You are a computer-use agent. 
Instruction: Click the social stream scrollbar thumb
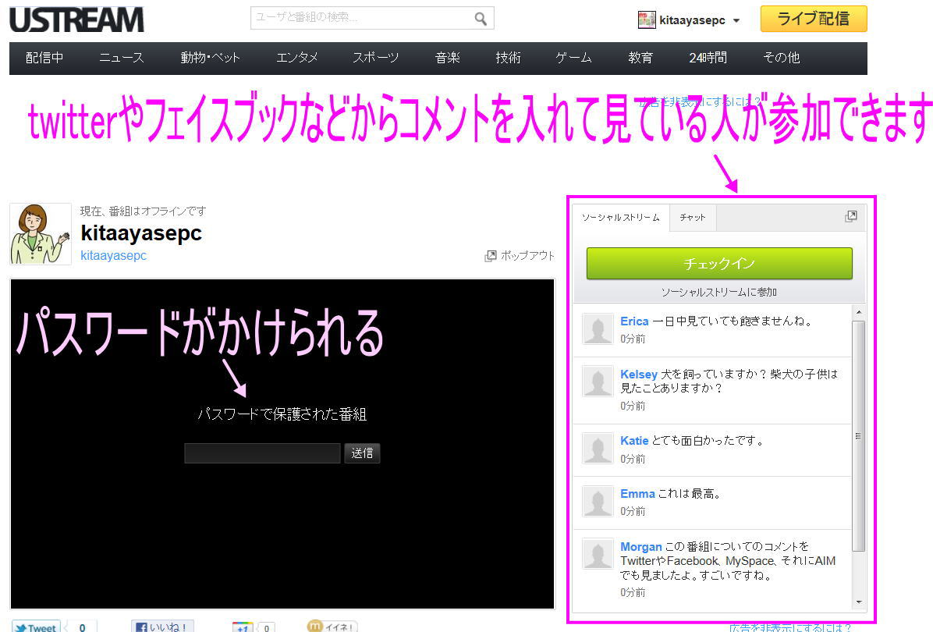pyautogui.click(x=859, y=436)
